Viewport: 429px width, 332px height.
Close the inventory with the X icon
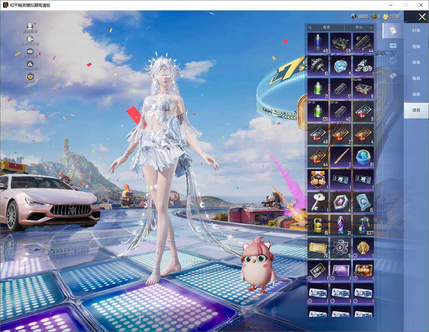[x=422, y=16]
